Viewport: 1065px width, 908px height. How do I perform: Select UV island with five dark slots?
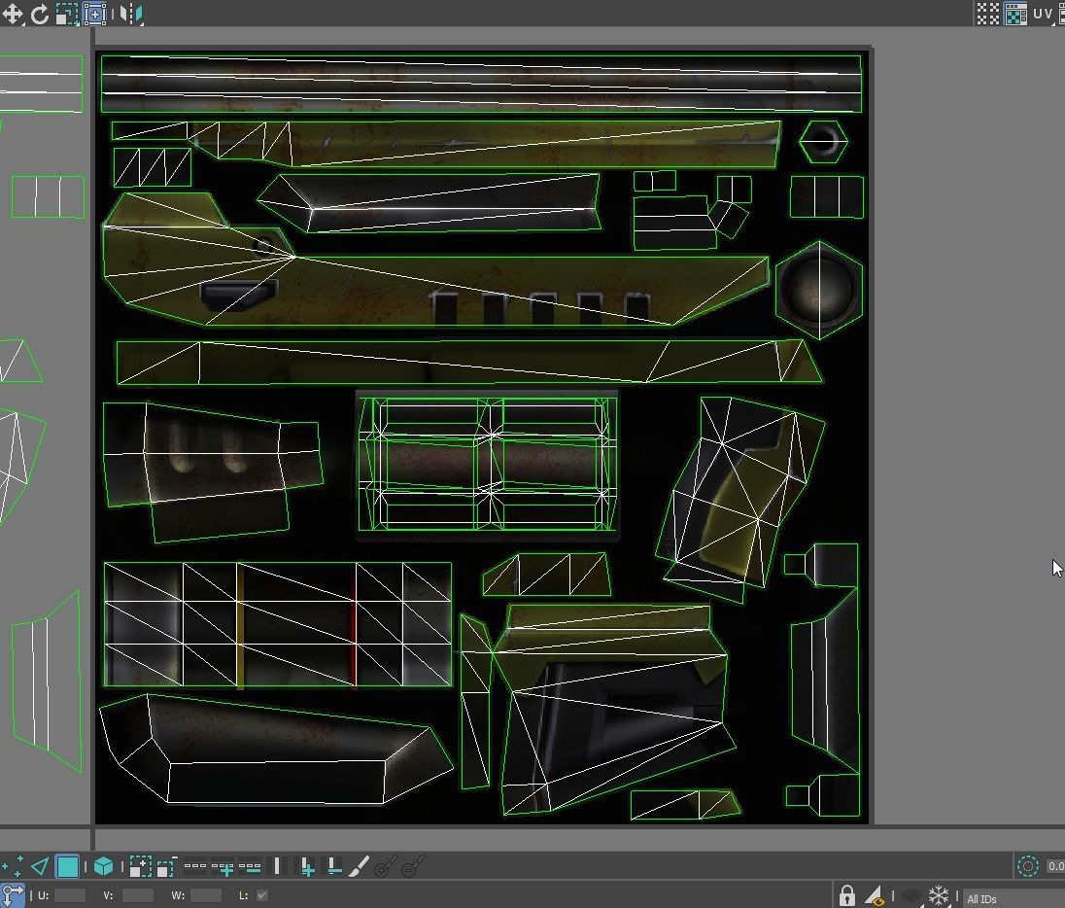tap(434, 275)
